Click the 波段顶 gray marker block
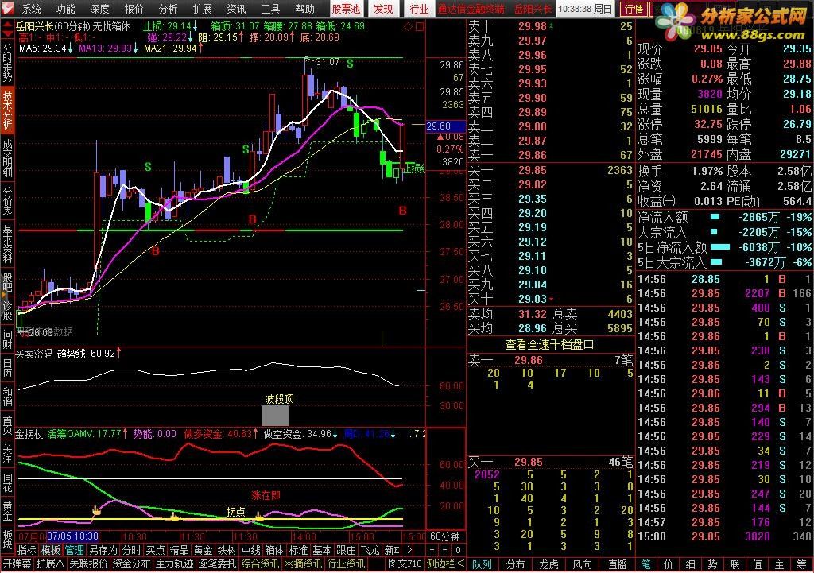The height and width of the screenshot is (573, 814). [276, 416]
